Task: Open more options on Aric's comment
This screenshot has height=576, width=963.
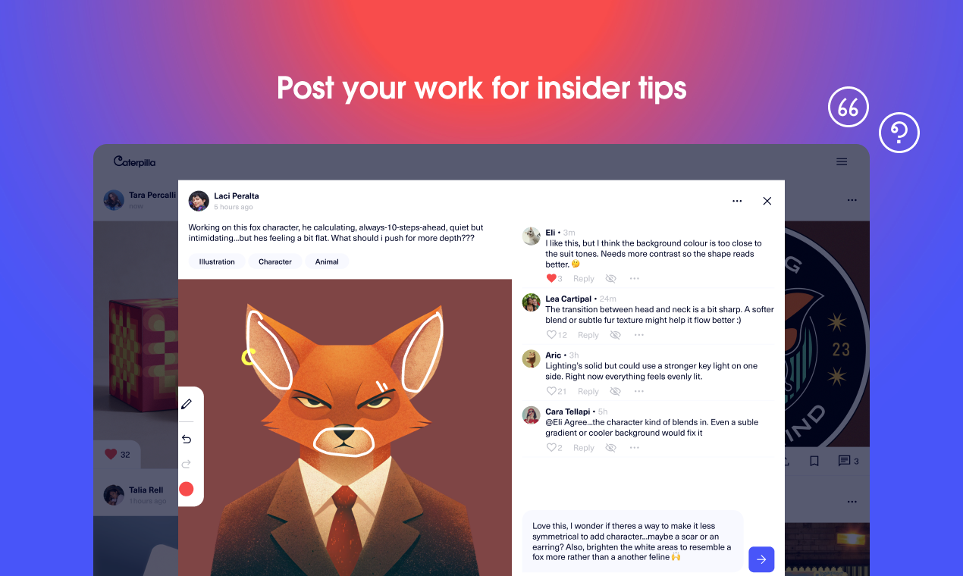Action: coord(639,391)
